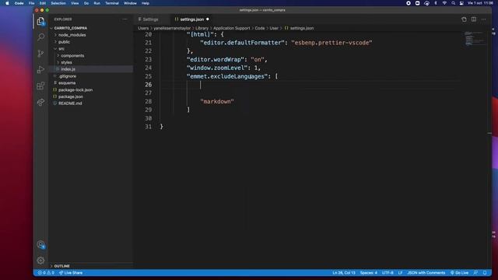498x280 pixels.
Task: Show errors and warnings count
Action: click(46, 273)
